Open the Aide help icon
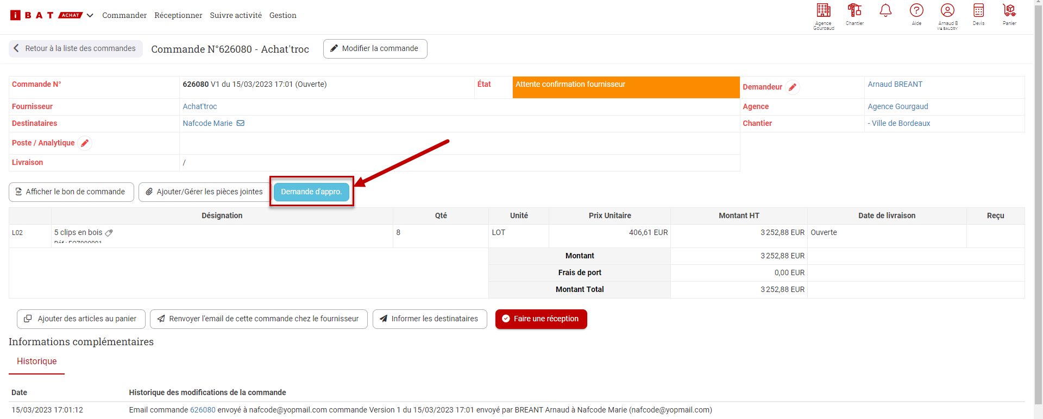 [x=916, y=11]
